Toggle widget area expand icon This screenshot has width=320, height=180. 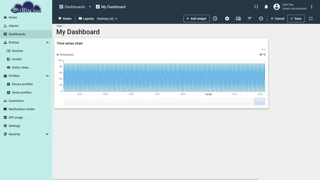point(311,18)
